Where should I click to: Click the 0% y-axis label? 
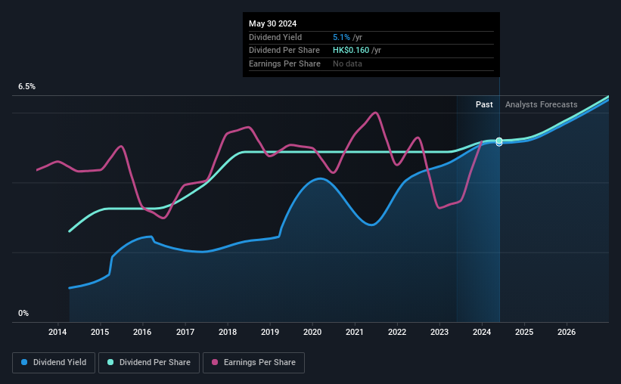[x=23, y=313]
